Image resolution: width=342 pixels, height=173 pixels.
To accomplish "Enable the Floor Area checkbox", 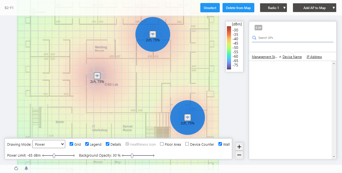I will tap(162, 144).
